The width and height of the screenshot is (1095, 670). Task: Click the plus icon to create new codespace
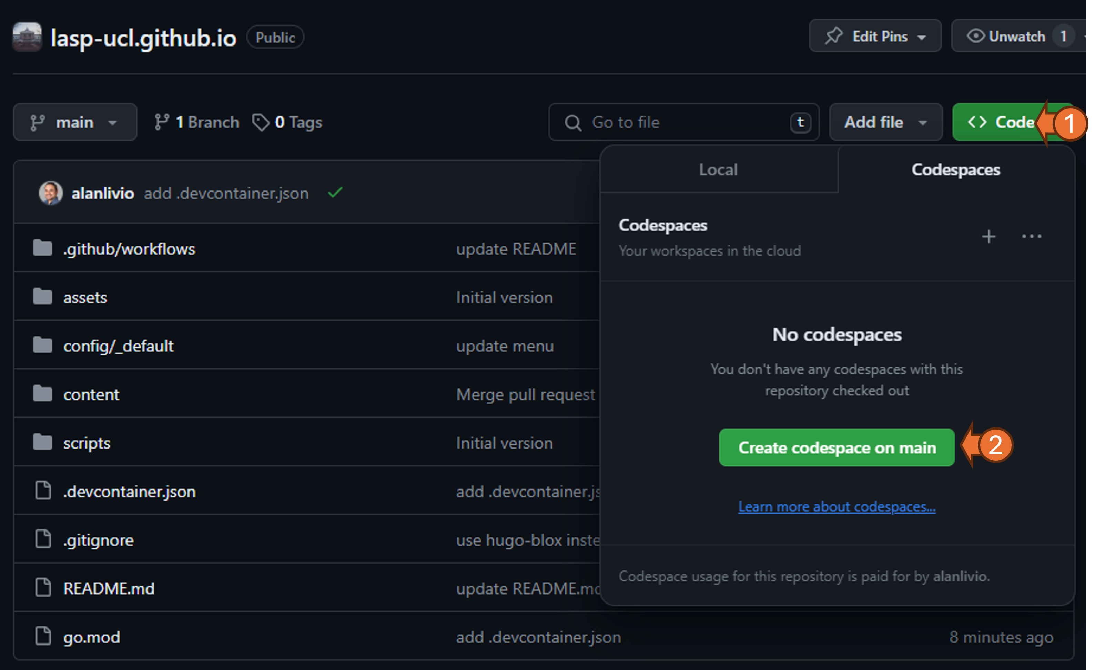988,236
